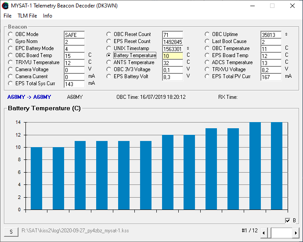Select the Camera Voltage radio button
The height and width of the screenshot is (242, 303).
11,69
